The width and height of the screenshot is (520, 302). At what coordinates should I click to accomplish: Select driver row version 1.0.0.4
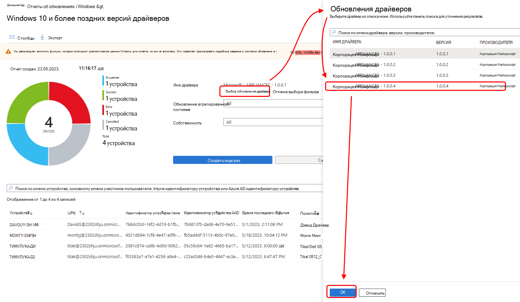pos(425,86)
